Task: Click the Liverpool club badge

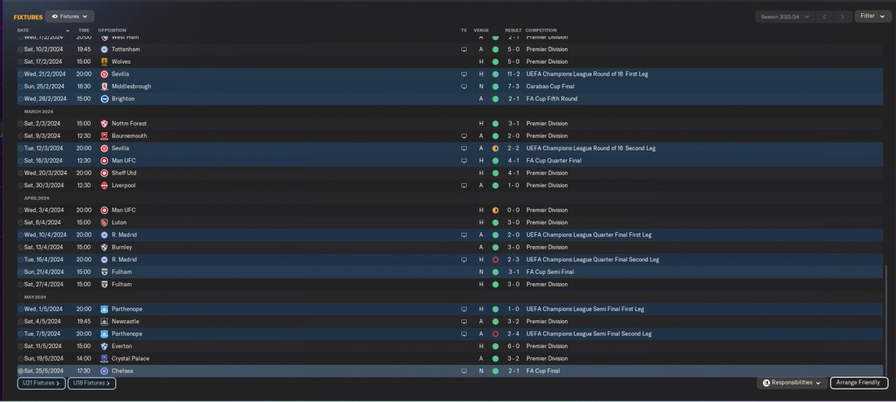Action: click(104, 185)
